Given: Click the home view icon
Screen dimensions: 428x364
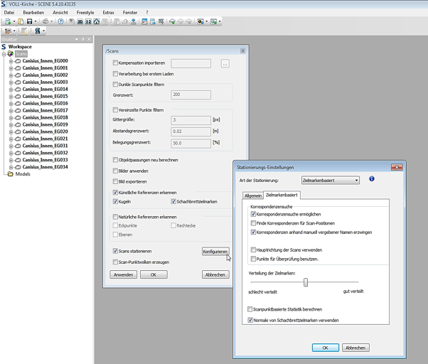Looking at the screenshot, I should point(97,21).
